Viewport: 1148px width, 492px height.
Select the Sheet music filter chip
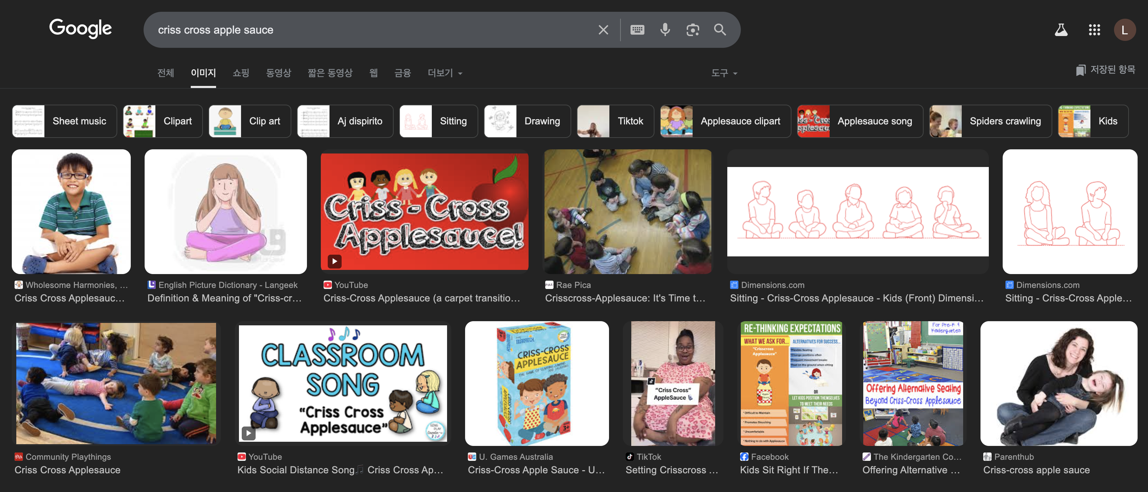point(65,121)
